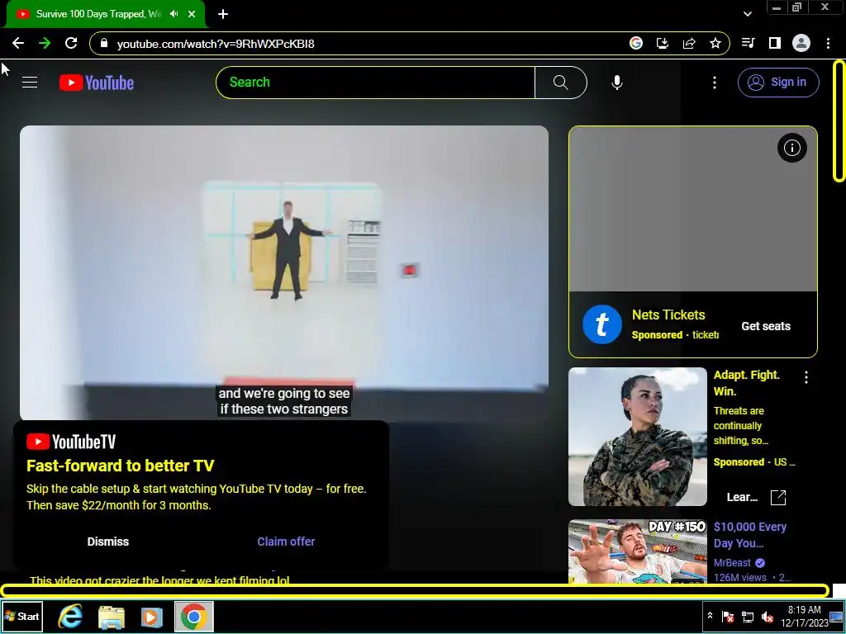The image size is (846, 634).
Task: Open Action Center flag icon
Action: click(x=728, y=617)
